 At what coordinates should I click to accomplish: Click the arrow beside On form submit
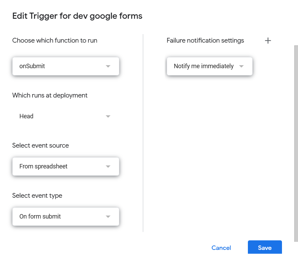108,216
